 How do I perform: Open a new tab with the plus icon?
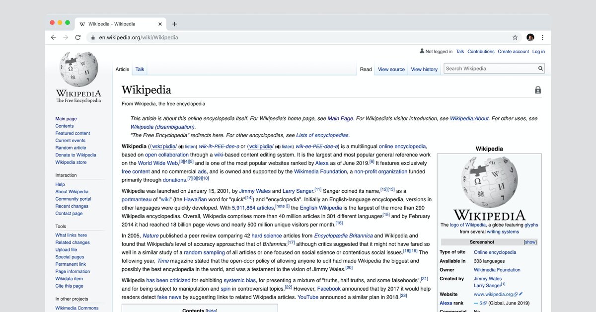click(174, 24)
